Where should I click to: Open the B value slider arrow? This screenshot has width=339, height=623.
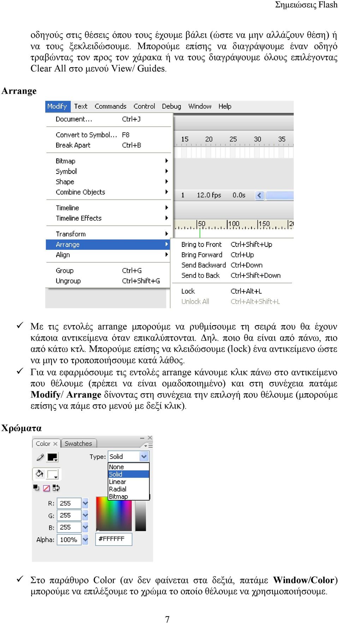click(x=85, y=527)
